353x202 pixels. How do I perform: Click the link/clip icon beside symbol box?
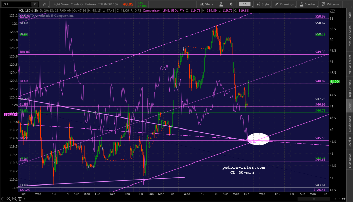click(x=44, y=4)
